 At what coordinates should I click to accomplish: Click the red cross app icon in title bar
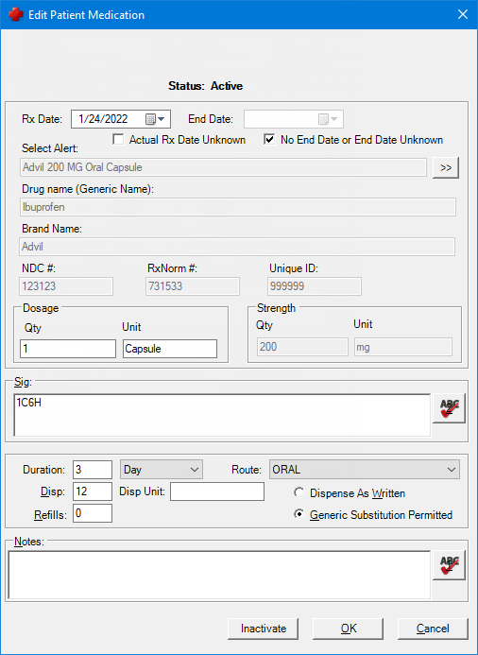coord(15,14)
